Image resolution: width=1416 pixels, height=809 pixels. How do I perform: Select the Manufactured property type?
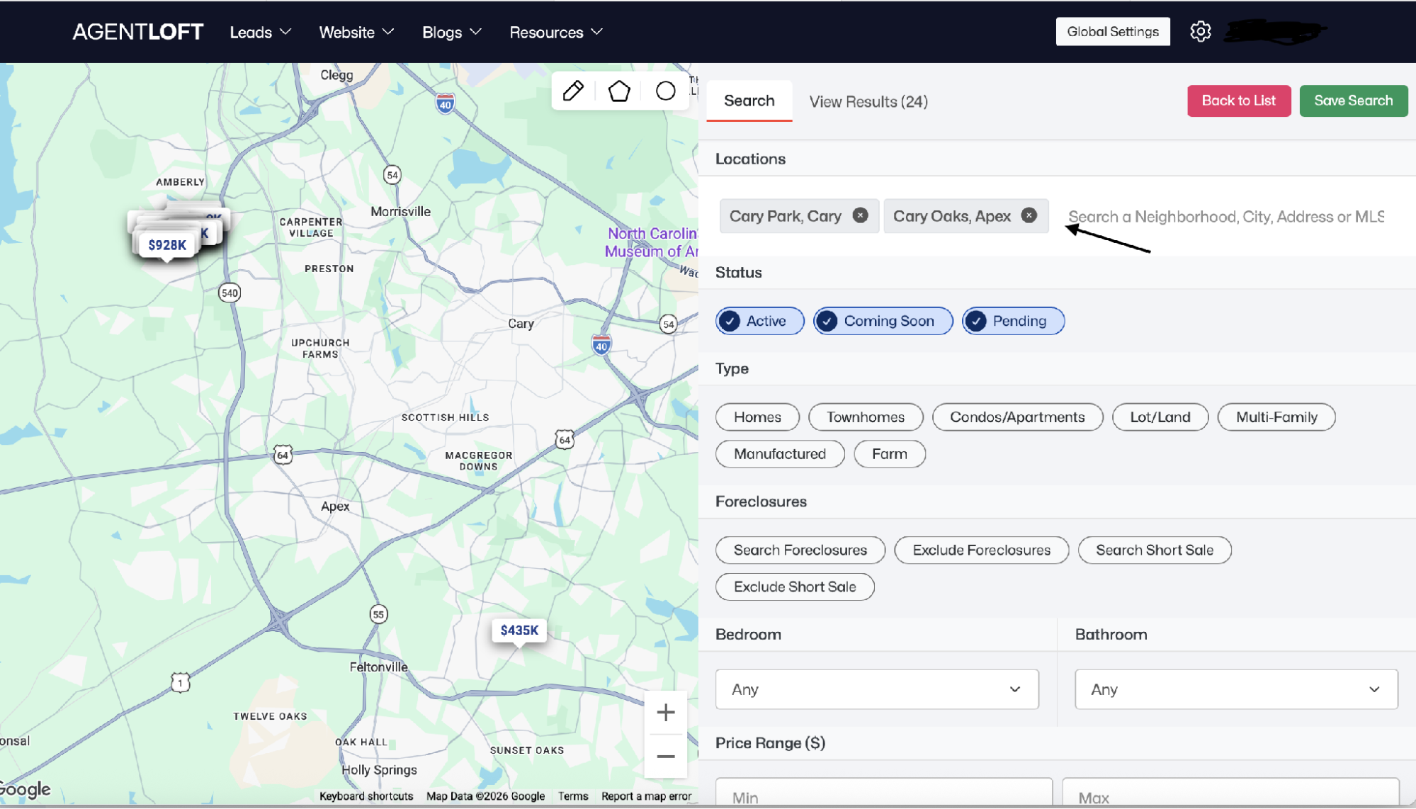click(780, 454)
